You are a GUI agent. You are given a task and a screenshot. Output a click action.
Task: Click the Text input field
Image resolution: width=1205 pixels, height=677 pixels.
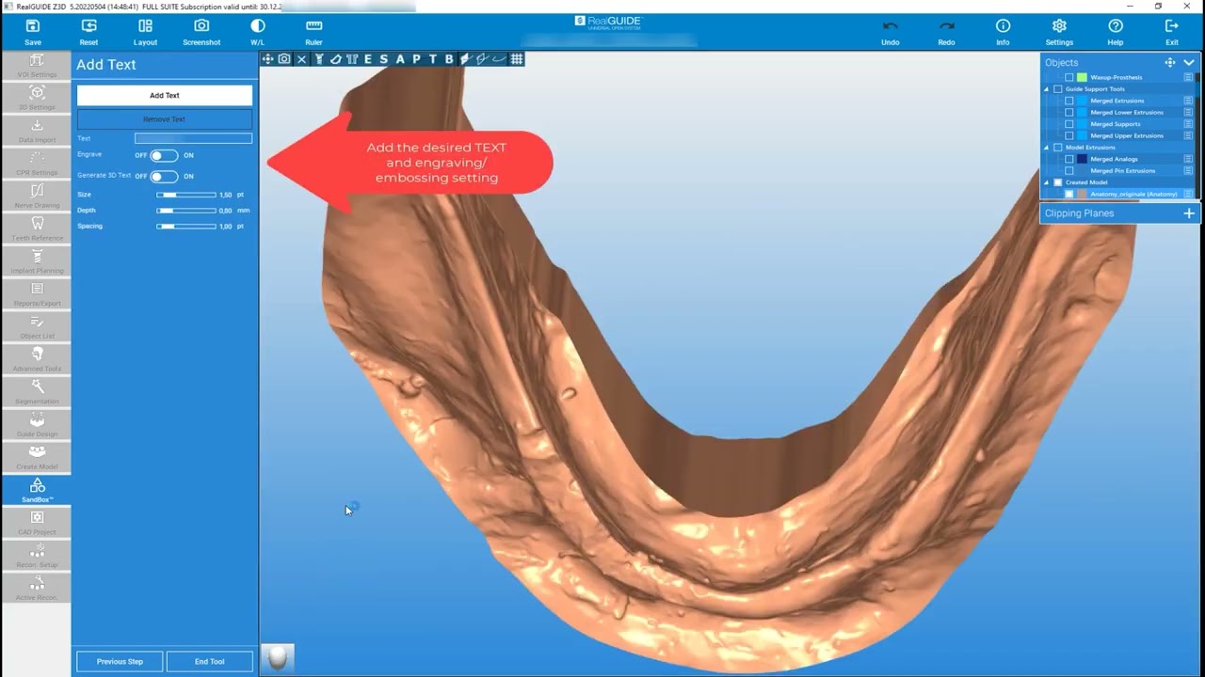(193, 138)
